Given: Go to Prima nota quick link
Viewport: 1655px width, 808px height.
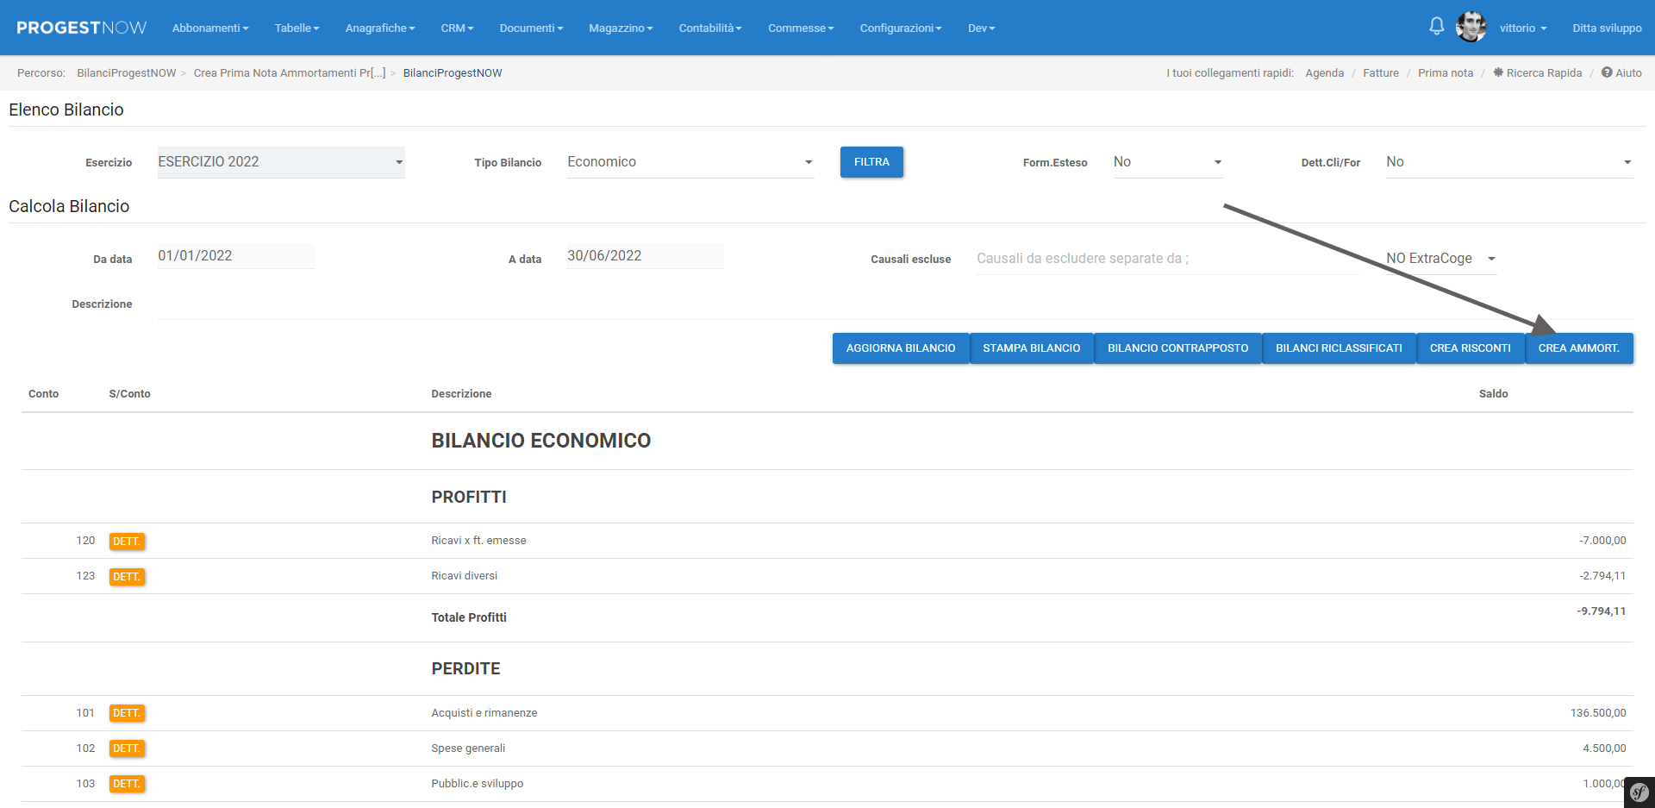Looking at the screenshot, I should [1445, 73].
